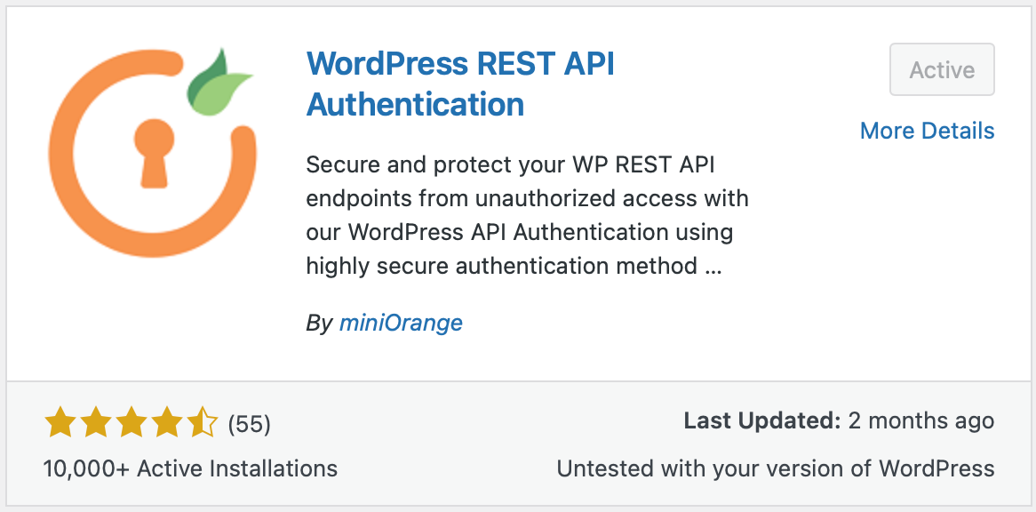Click the fourth rating star
1036x512 pixels.
click(x=166, y=423)
